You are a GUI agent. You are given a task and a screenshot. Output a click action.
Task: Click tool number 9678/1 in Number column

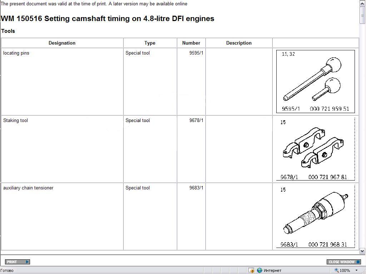point(196,120)
